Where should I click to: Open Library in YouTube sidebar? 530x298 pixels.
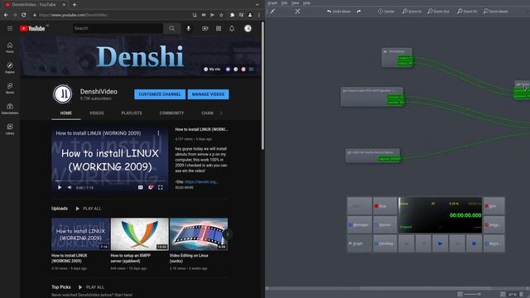[x=10, y=129]
